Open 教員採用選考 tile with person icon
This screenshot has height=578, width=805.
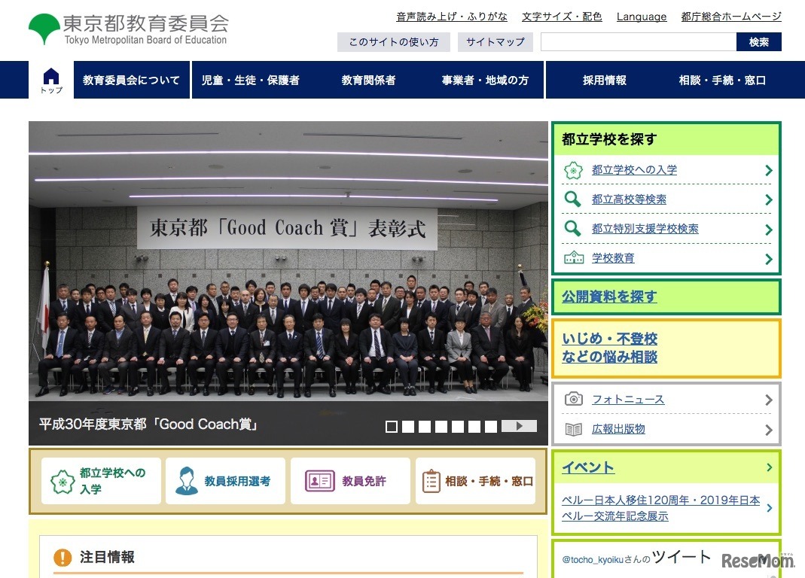tap(225, 481)
